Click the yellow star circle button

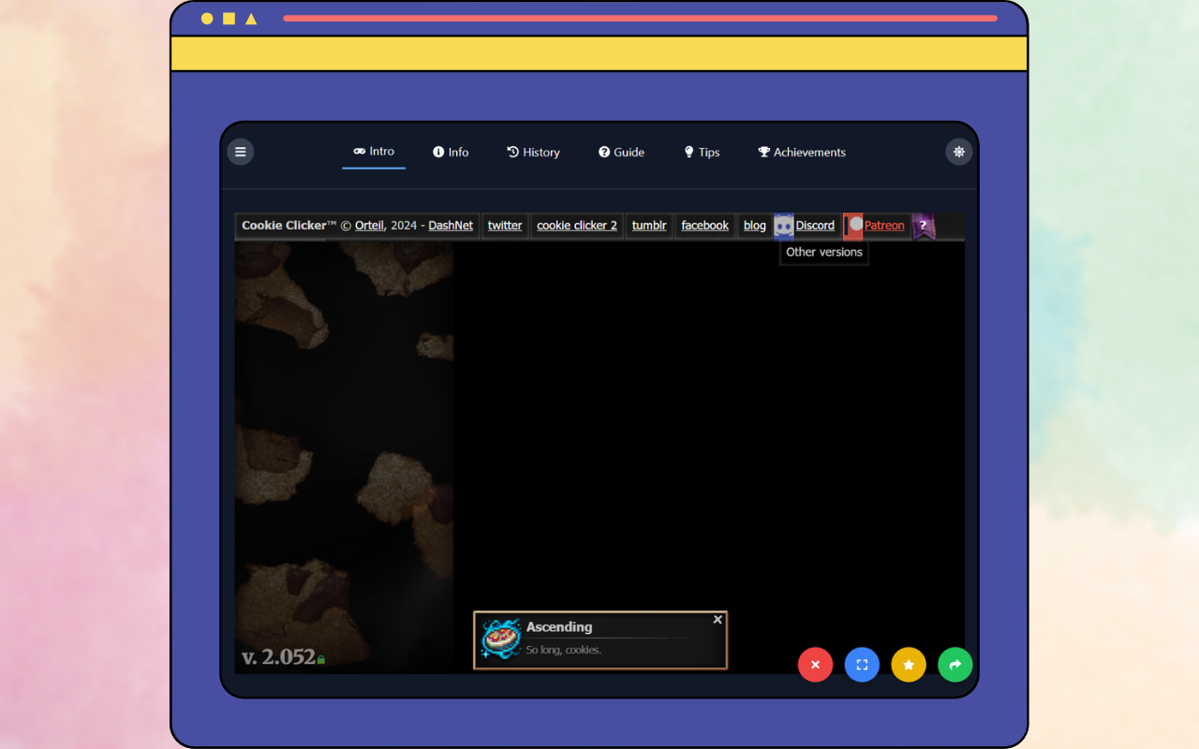[x=909, y=665]
